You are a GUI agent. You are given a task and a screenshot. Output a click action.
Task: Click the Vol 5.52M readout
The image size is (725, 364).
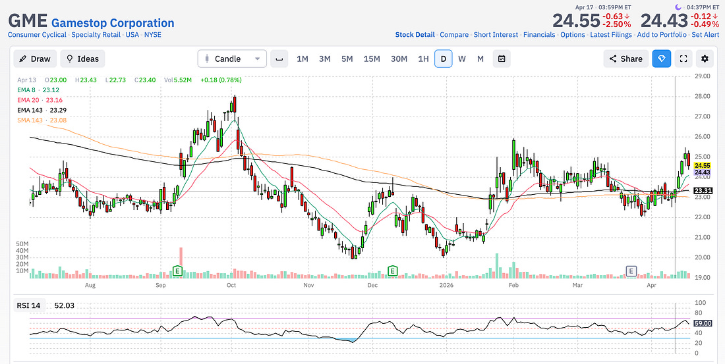pos(178,80)
